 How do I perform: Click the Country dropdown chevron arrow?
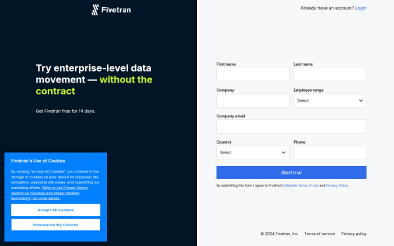point(284,153)
